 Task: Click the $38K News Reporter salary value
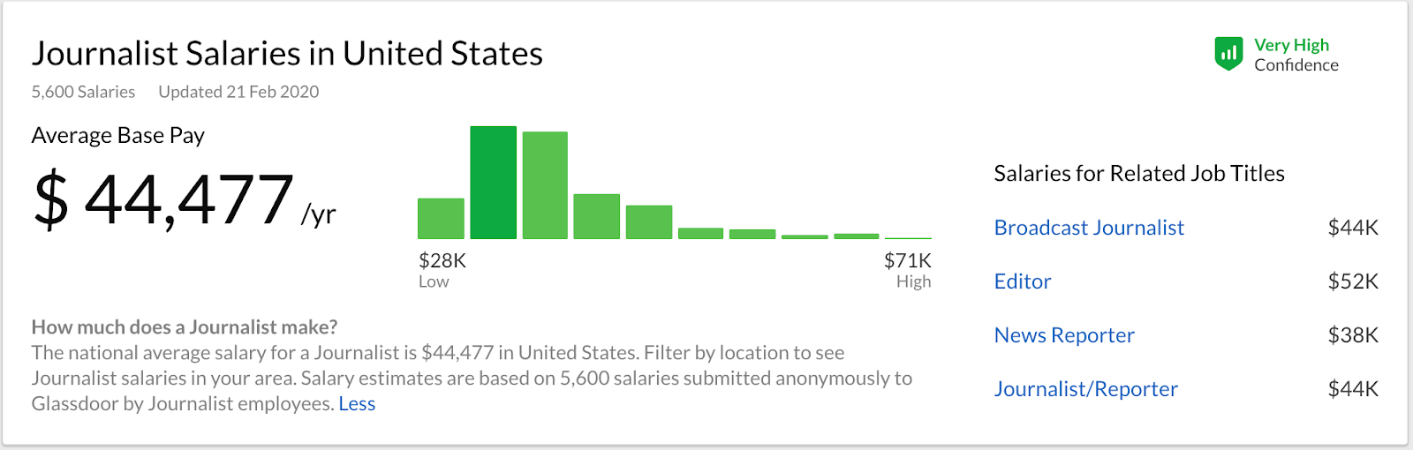[1353, 335]
